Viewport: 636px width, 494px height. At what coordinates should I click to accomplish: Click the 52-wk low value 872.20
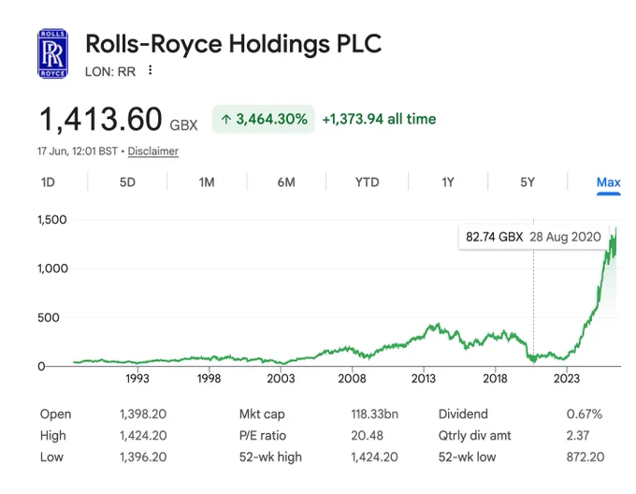[585, 458]
